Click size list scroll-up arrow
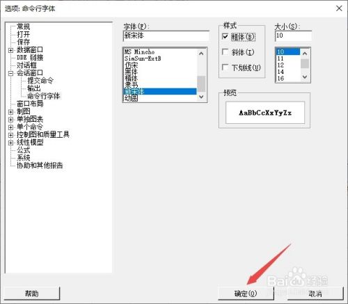This screenshot has width=348, height=304. coord(305,54)
